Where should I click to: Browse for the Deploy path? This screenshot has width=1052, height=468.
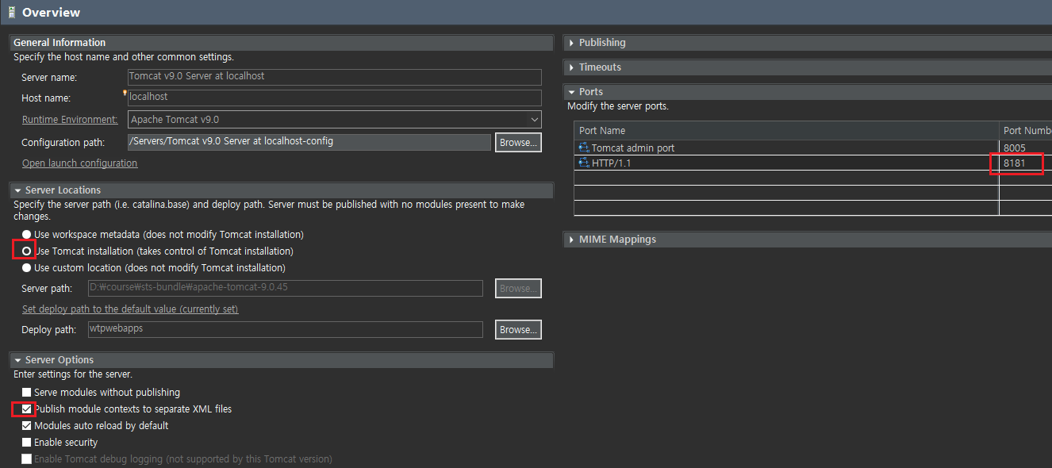518,329
